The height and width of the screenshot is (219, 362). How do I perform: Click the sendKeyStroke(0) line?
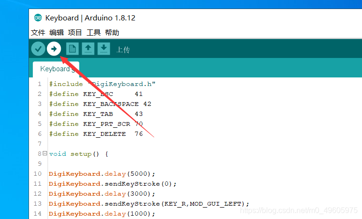click(113, 184)
